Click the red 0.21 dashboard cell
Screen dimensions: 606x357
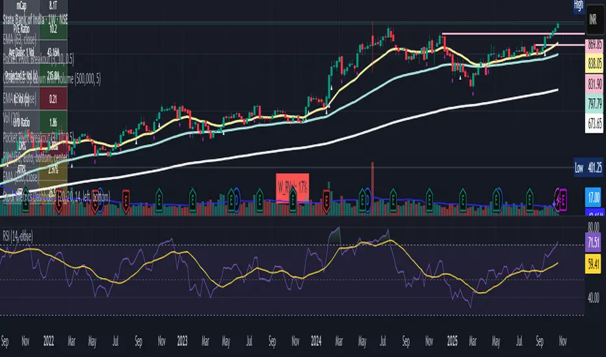[x=53, y=99]
